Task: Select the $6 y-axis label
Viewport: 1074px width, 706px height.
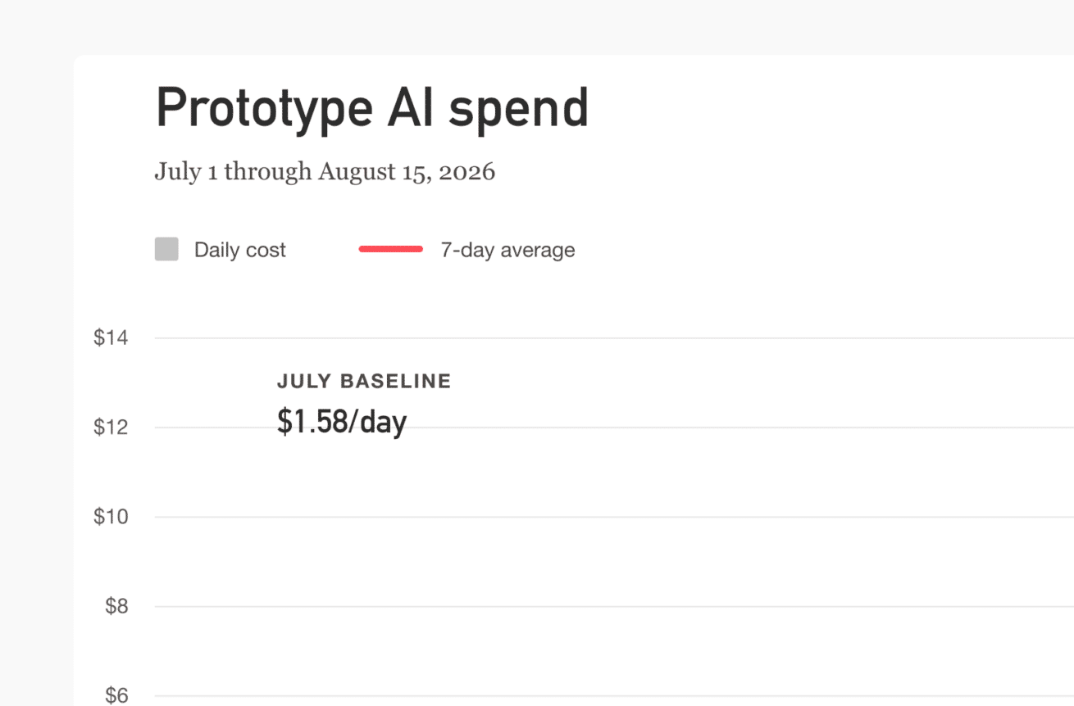Action: [116, 695]
